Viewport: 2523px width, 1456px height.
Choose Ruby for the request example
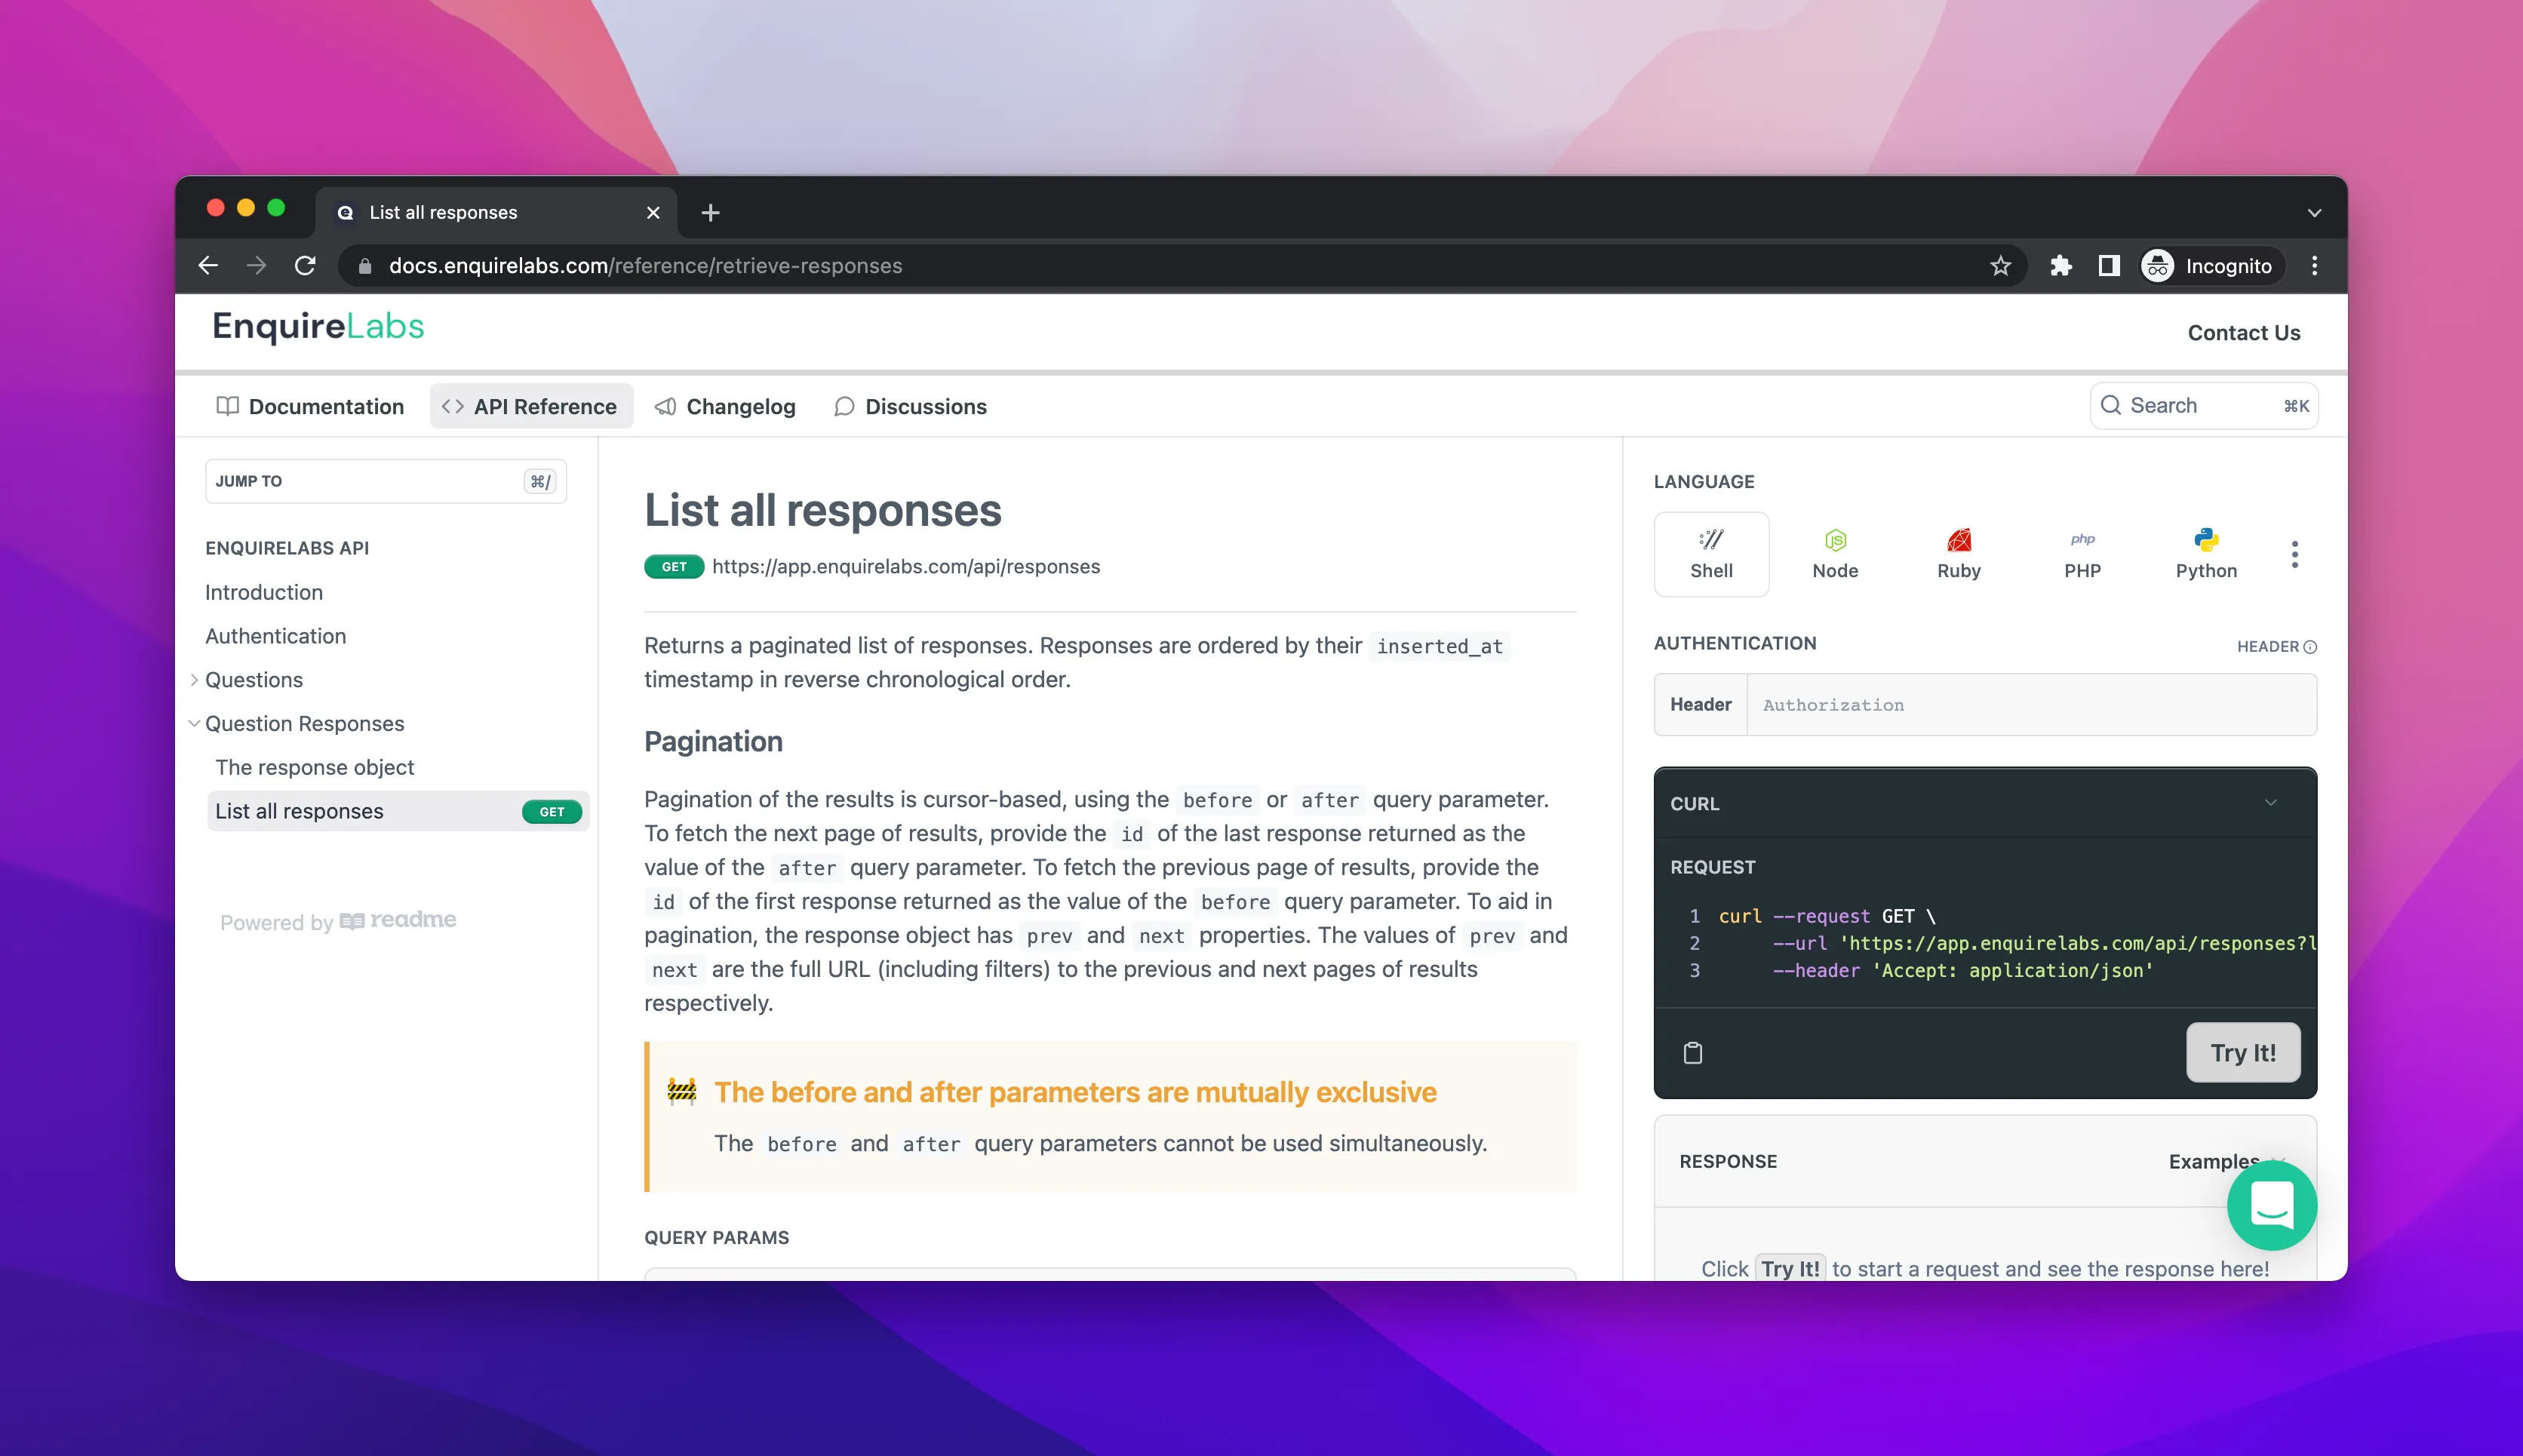[1959, 554]
